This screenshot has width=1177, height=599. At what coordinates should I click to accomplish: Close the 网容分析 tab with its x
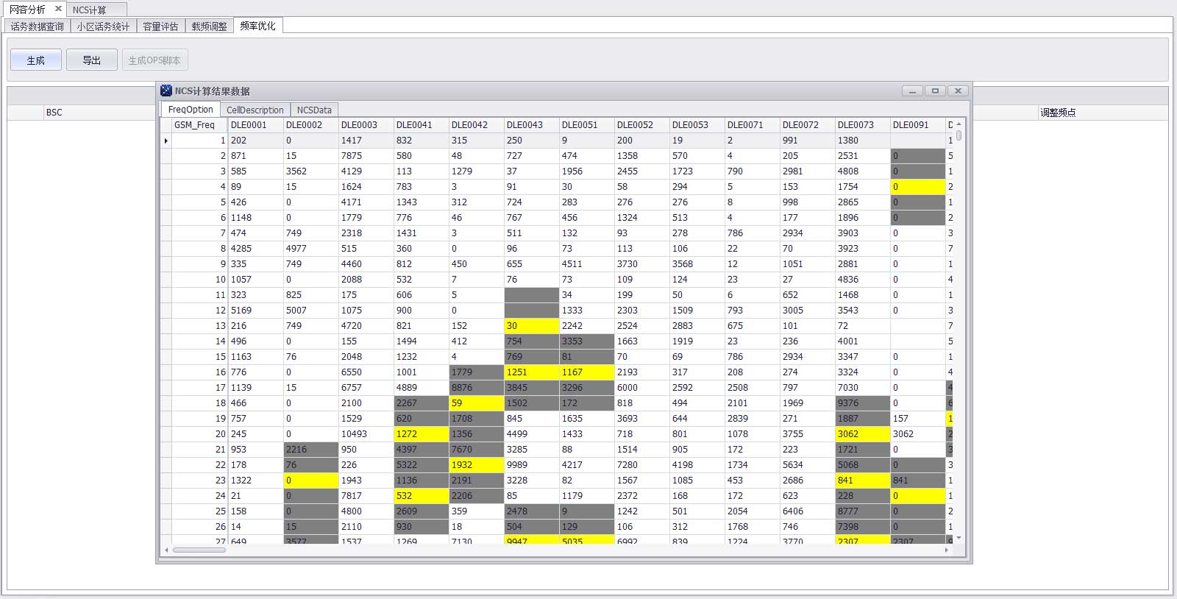[58, 9]
